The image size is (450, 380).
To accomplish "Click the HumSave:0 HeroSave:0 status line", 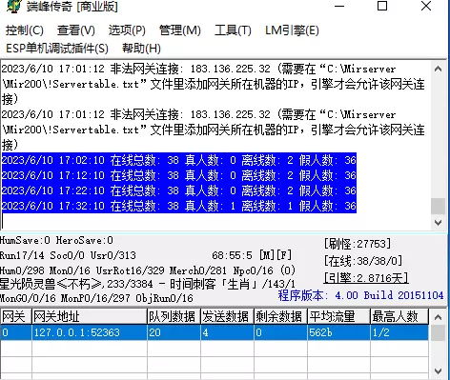I will pos(56,240).
